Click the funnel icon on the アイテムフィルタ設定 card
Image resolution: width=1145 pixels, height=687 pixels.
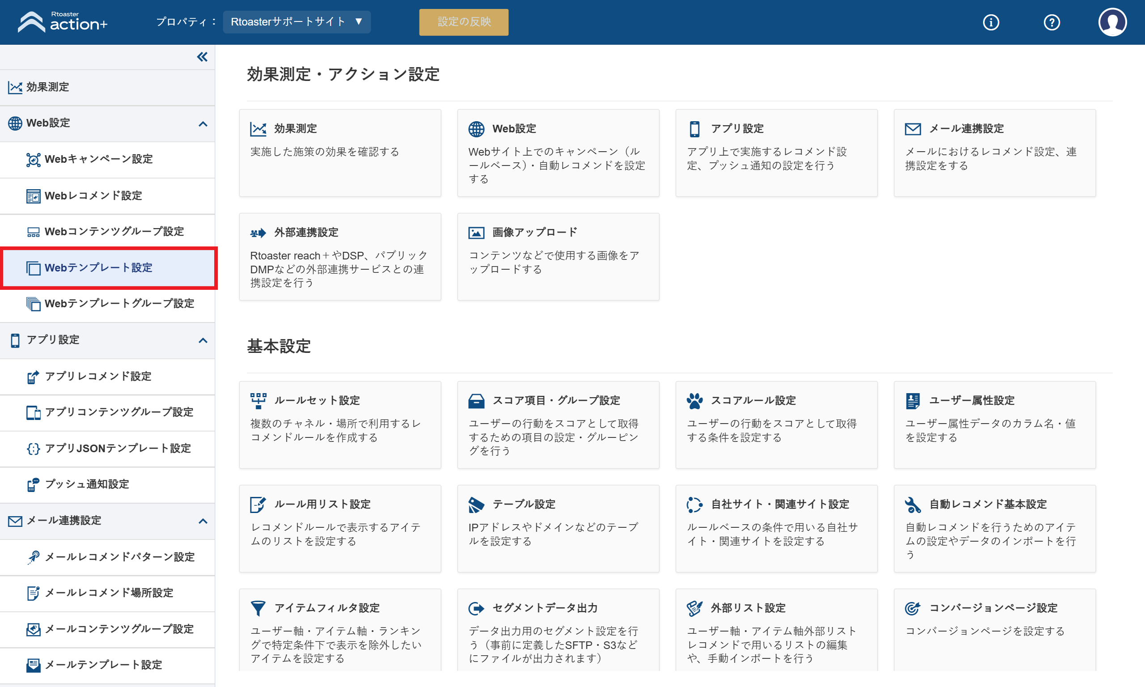click(258, 608)
